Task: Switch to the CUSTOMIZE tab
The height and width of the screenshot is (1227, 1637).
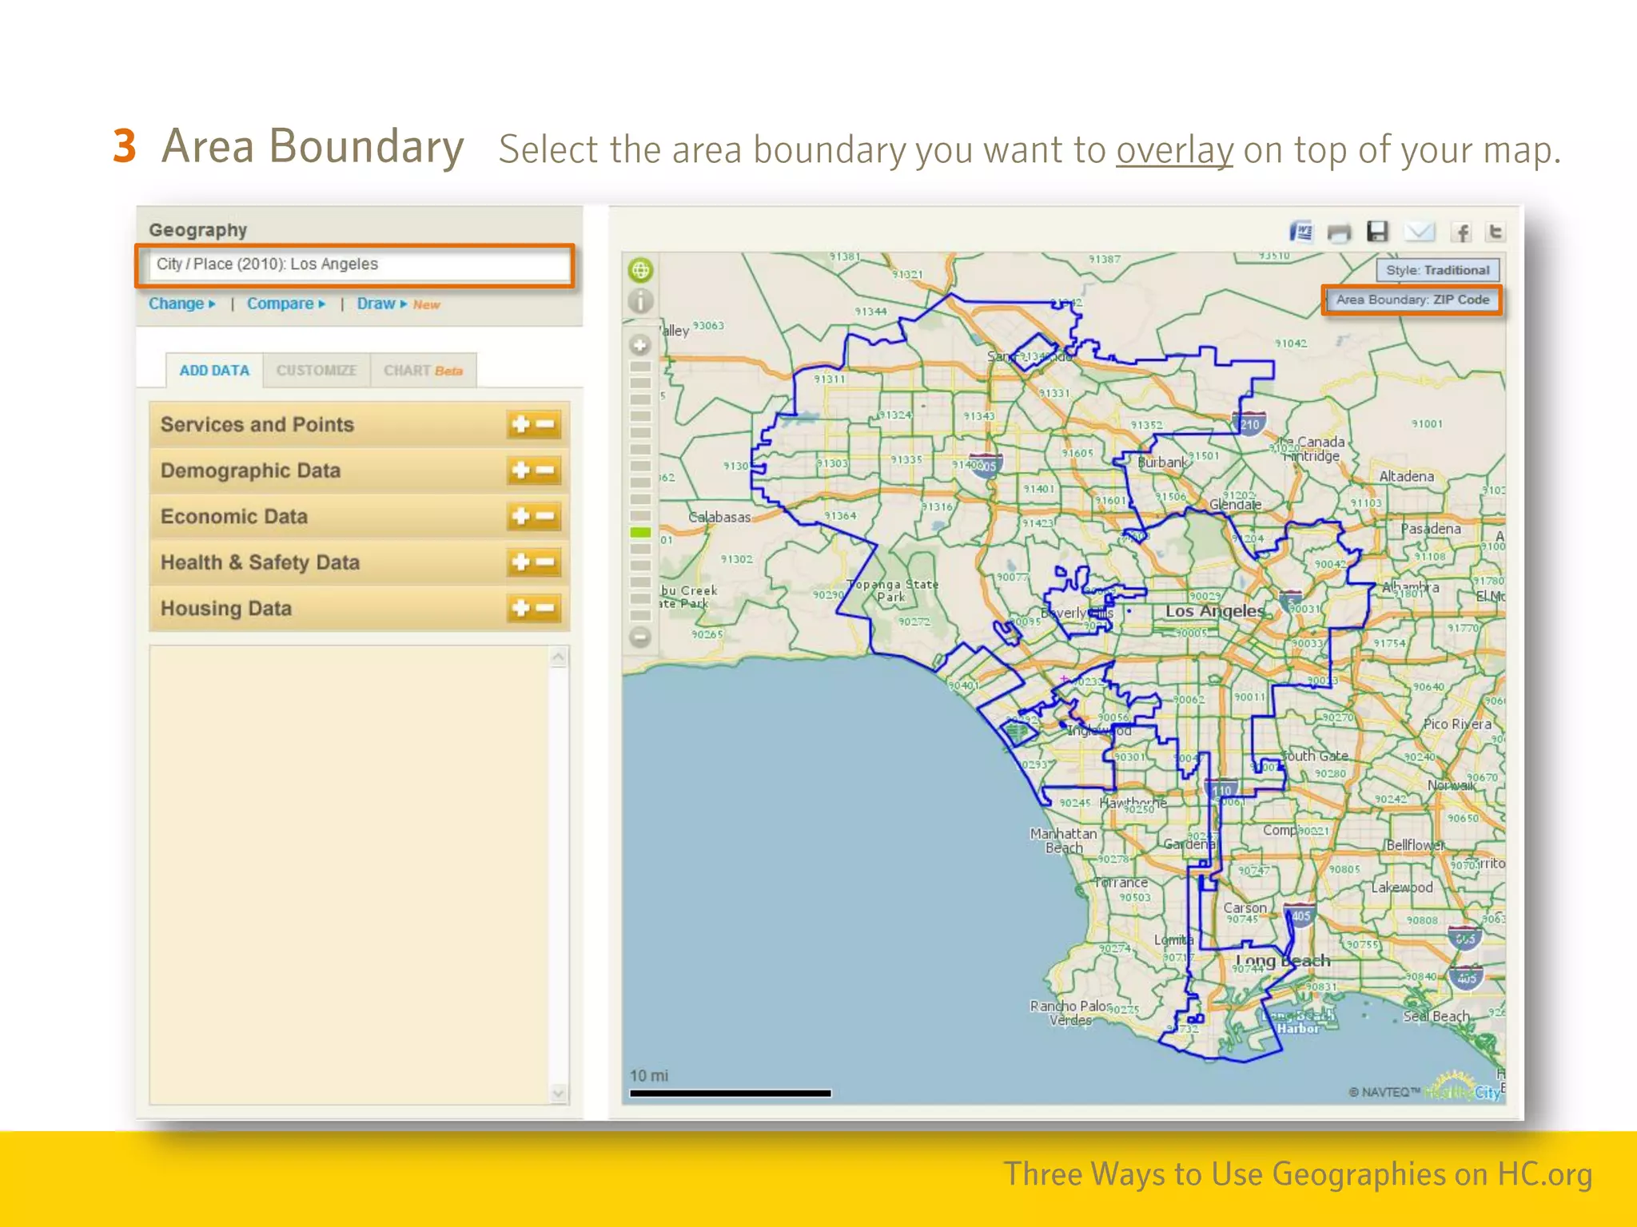Action: (317, 371)
